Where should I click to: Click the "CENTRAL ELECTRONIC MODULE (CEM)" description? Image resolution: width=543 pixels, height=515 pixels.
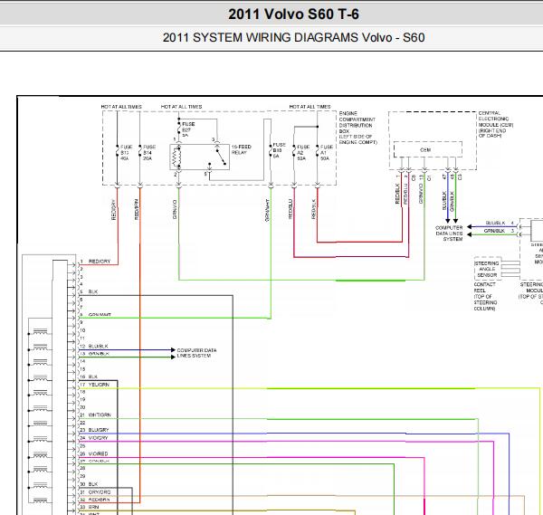pos(496,124)
